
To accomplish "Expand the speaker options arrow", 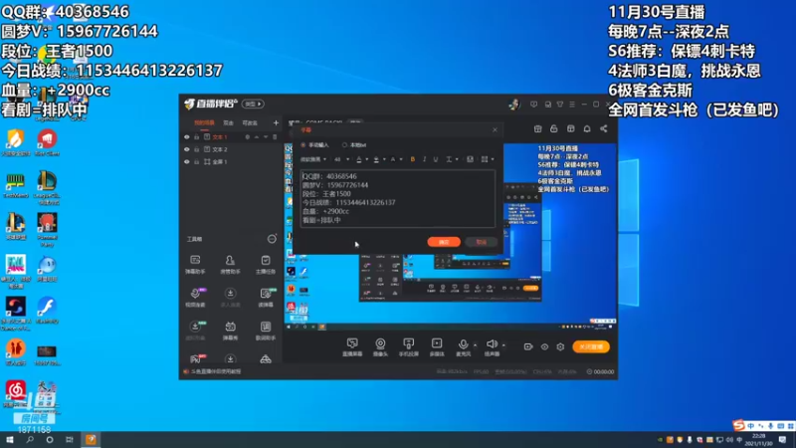I will click(503, 345).
